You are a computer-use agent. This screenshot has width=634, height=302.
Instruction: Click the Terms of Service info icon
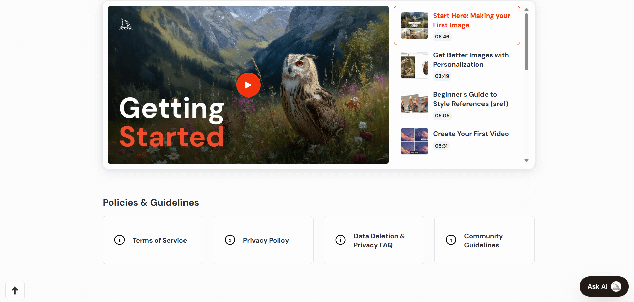[x=120, y=240]
